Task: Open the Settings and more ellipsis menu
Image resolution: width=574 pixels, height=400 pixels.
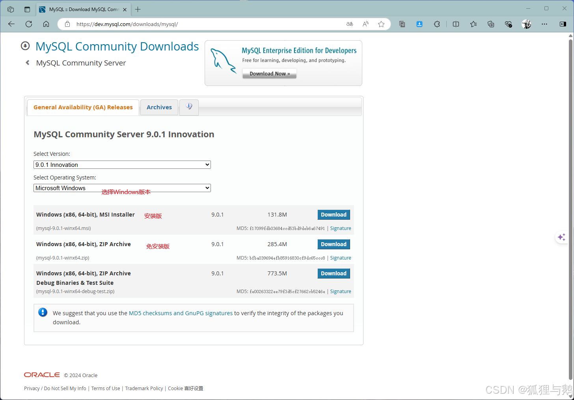Action: tap(544, 24)
